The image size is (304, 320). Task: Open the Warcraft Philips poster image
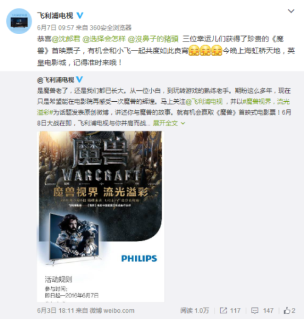tap(100, 216)
